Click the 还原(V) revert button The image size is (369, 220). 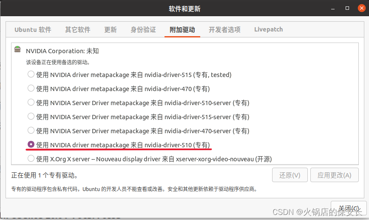pyautogui.click(x=290, y=175)
